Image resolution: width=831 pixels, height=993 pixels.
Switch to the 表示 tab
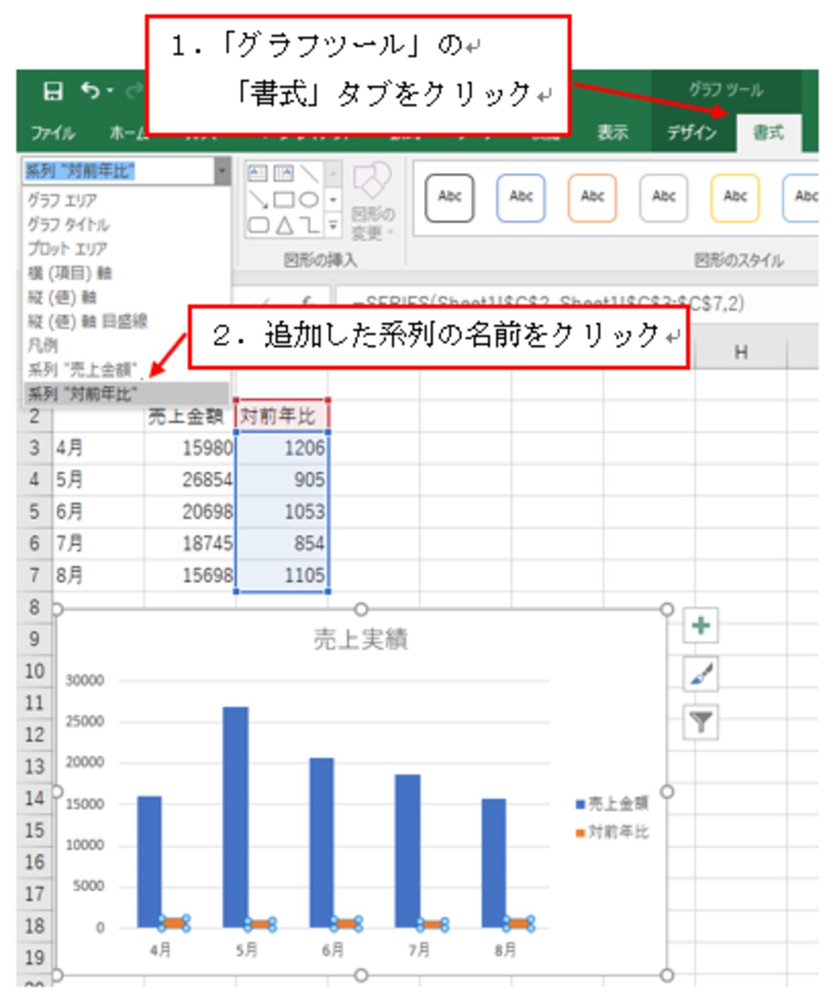click(613, 132)
